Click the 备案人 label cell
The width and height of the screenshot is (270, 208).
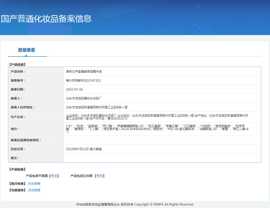[x=36, y=98]
